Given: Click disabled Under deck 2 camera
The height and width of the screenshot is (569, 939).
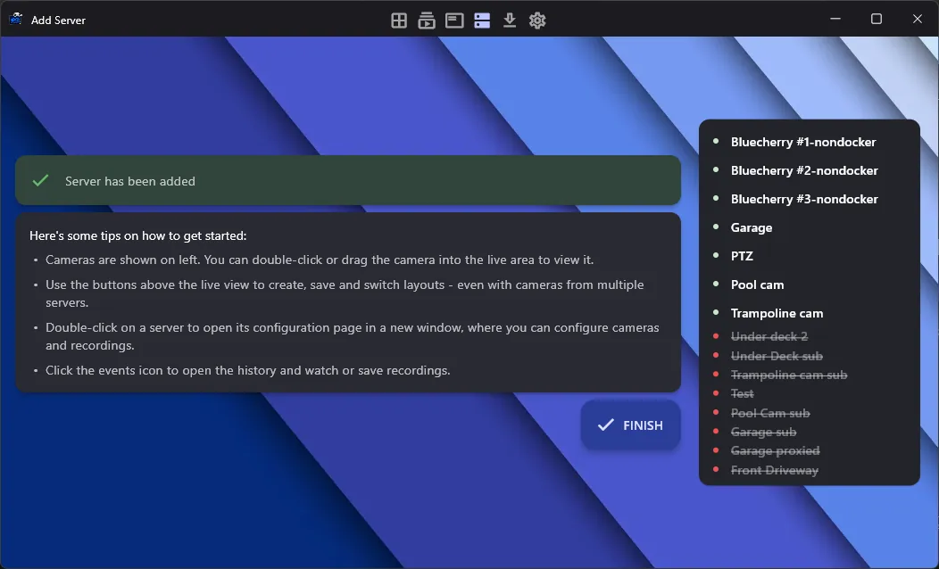Looking at the screenshot, I should (x=769, y=336).
